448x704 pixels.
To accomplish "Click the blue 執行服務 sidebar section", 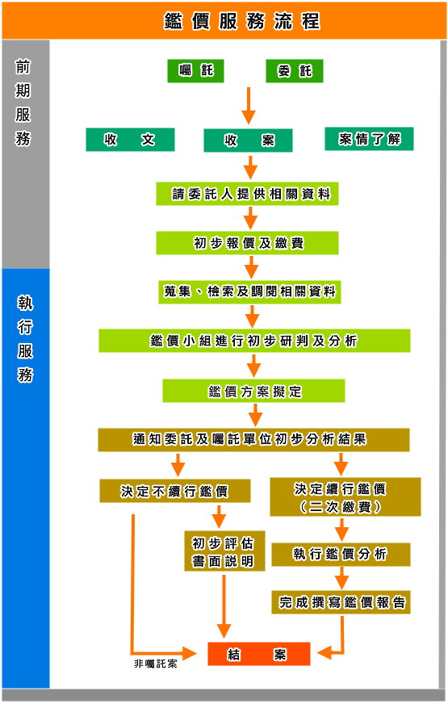I will (x=26, y=478).
